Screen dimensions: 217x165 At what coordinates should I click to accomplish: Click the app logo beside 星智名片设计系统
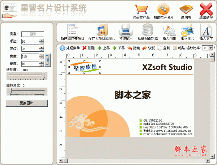pyautogui.click(x=10, y=10)
